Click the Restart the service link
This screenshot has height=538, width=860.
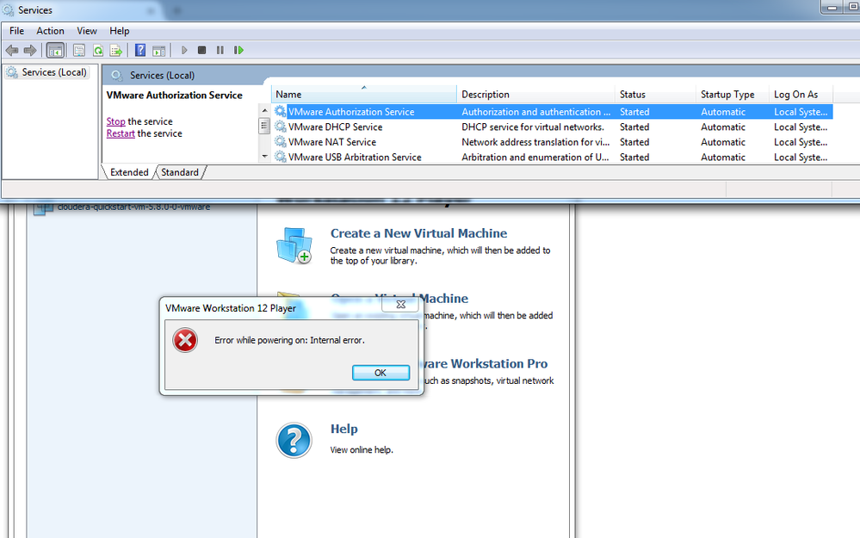[121, 133]
